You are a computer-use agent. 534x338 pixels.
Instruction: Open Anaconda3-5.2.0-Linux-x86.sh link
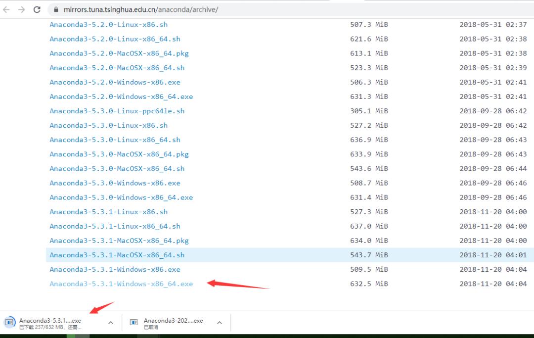pyautogui.click(x=109, y=25)
